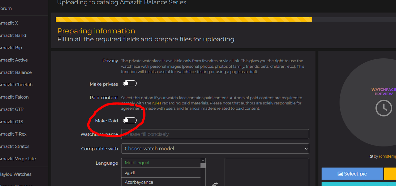Enable the Make Paid switch
This screenshot has width=396, height=186.
pyautogui.click(x=130, y=120)
